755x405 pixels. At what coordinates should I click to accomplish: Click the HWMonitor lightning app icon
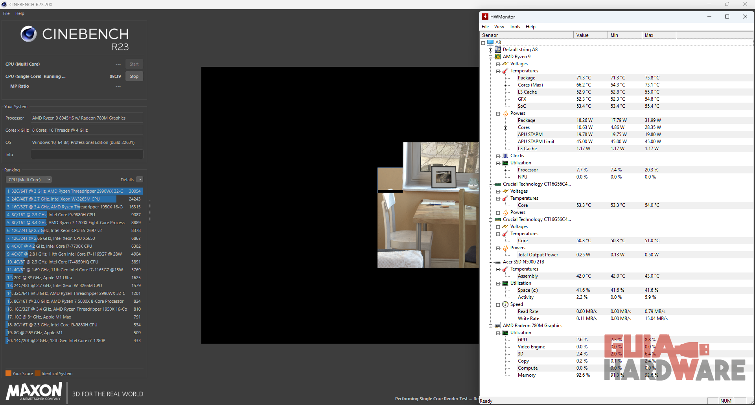click(x=485, y=17)
